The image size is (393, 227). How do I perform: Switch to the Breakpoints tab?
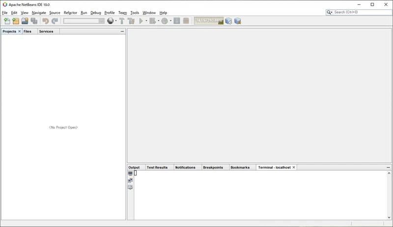213,168
